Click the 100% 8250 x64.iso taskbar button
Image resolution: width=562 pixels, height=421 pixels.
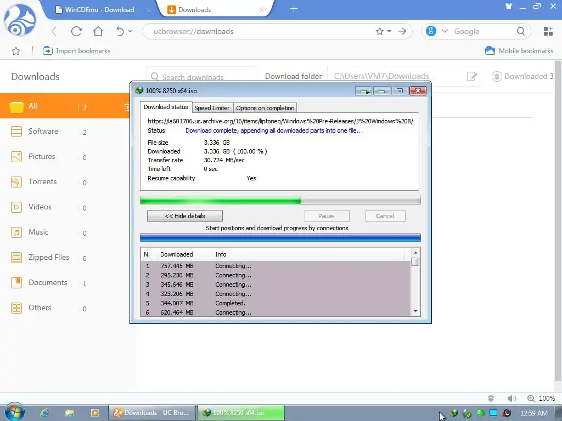coord(241,413)
